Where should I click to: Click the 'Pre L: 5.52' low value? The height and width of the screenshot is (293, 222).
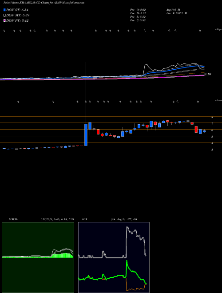tap(138, 16)
